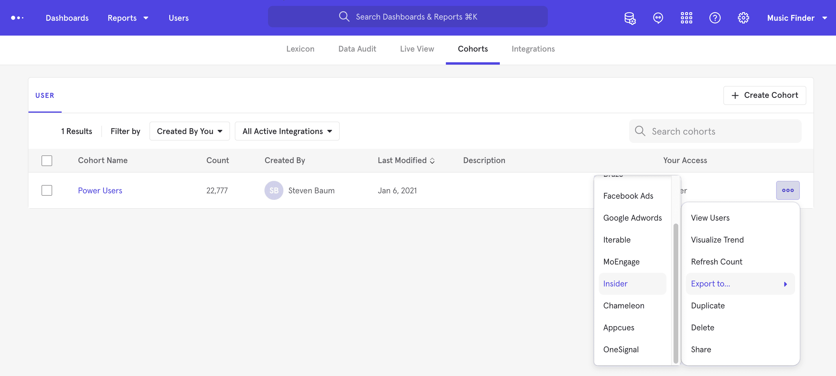This screenshot has height=376, width=836.
Task: Open the settings gear icon
Action: click(743, 18)
